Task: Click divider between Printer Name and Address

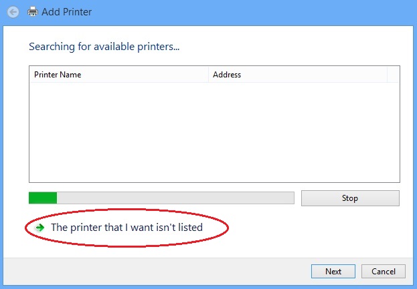Action: point(209,75)
